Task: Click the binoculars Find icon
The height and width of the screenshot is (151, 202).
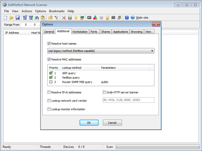Action: [x=37, y=18]
